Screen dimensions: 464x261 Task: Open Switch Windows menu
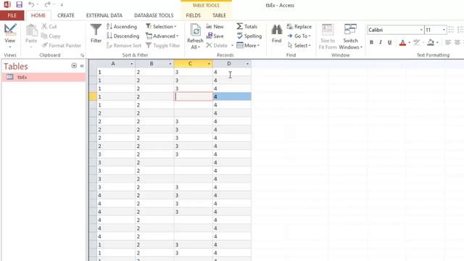[351, 36]
